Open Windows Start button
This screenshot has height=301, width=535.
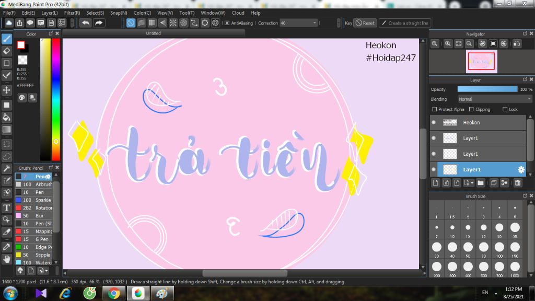(10, 293)
